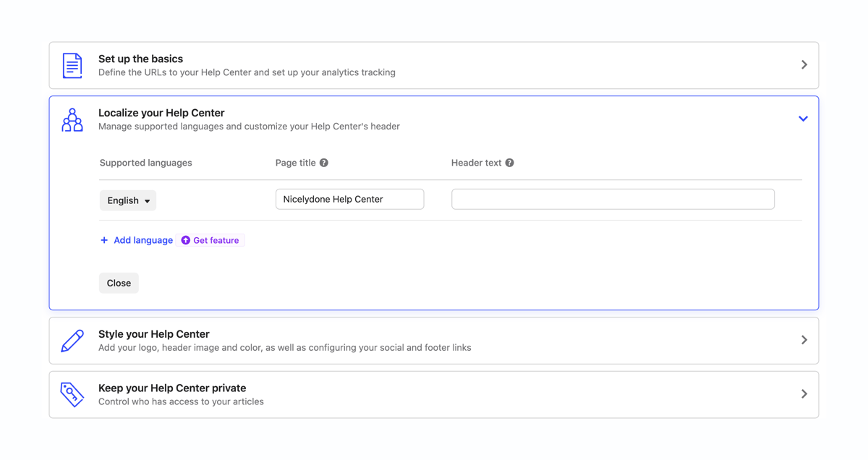Open the Header text help tooltip icon
The height and width of the screenshot is (460, 868).
510,162
